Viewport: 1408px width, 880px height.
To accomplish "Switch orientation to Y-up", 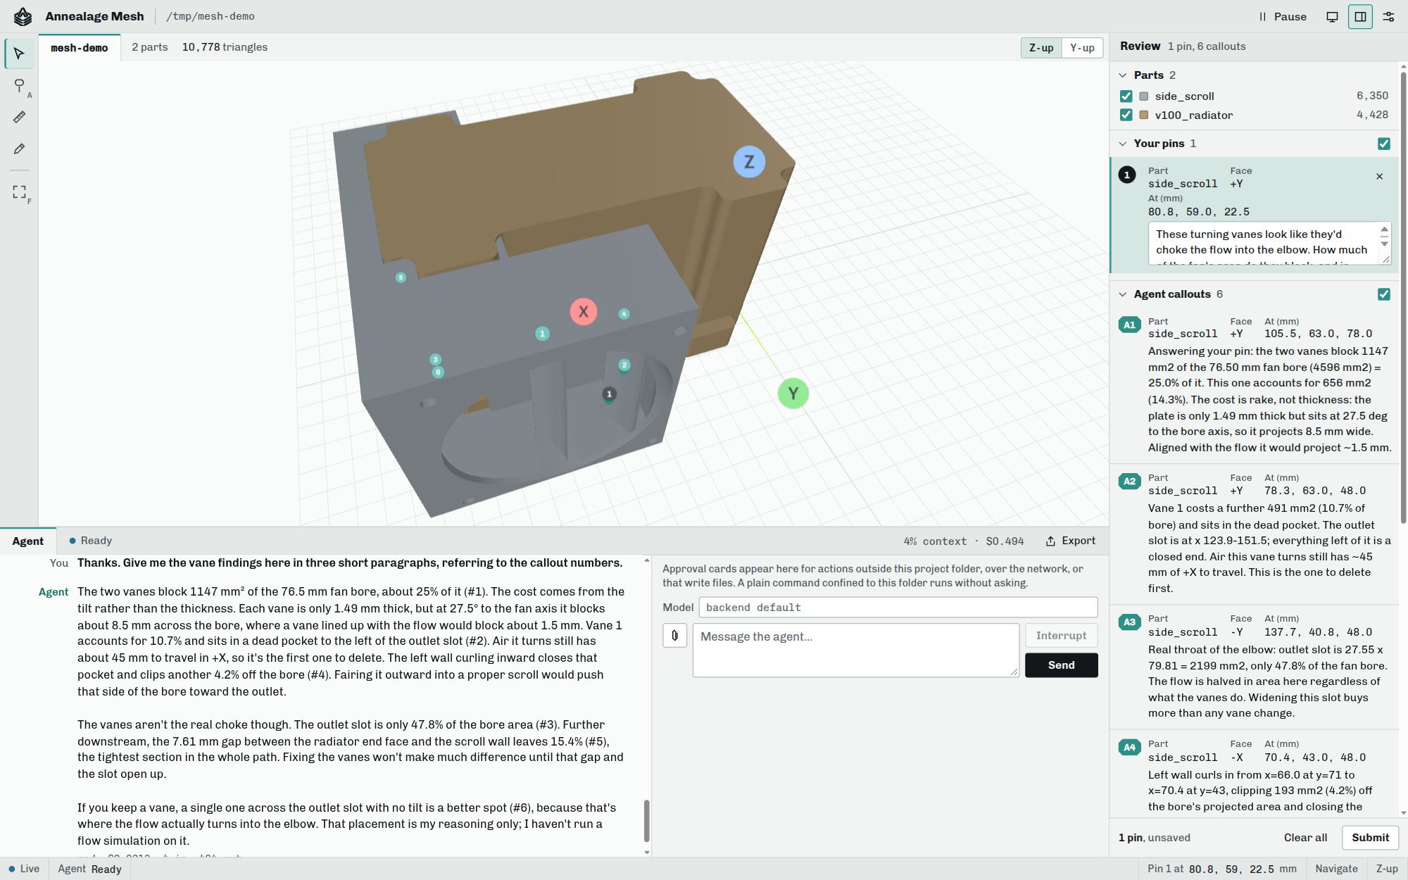I will tap(1082, 48).
